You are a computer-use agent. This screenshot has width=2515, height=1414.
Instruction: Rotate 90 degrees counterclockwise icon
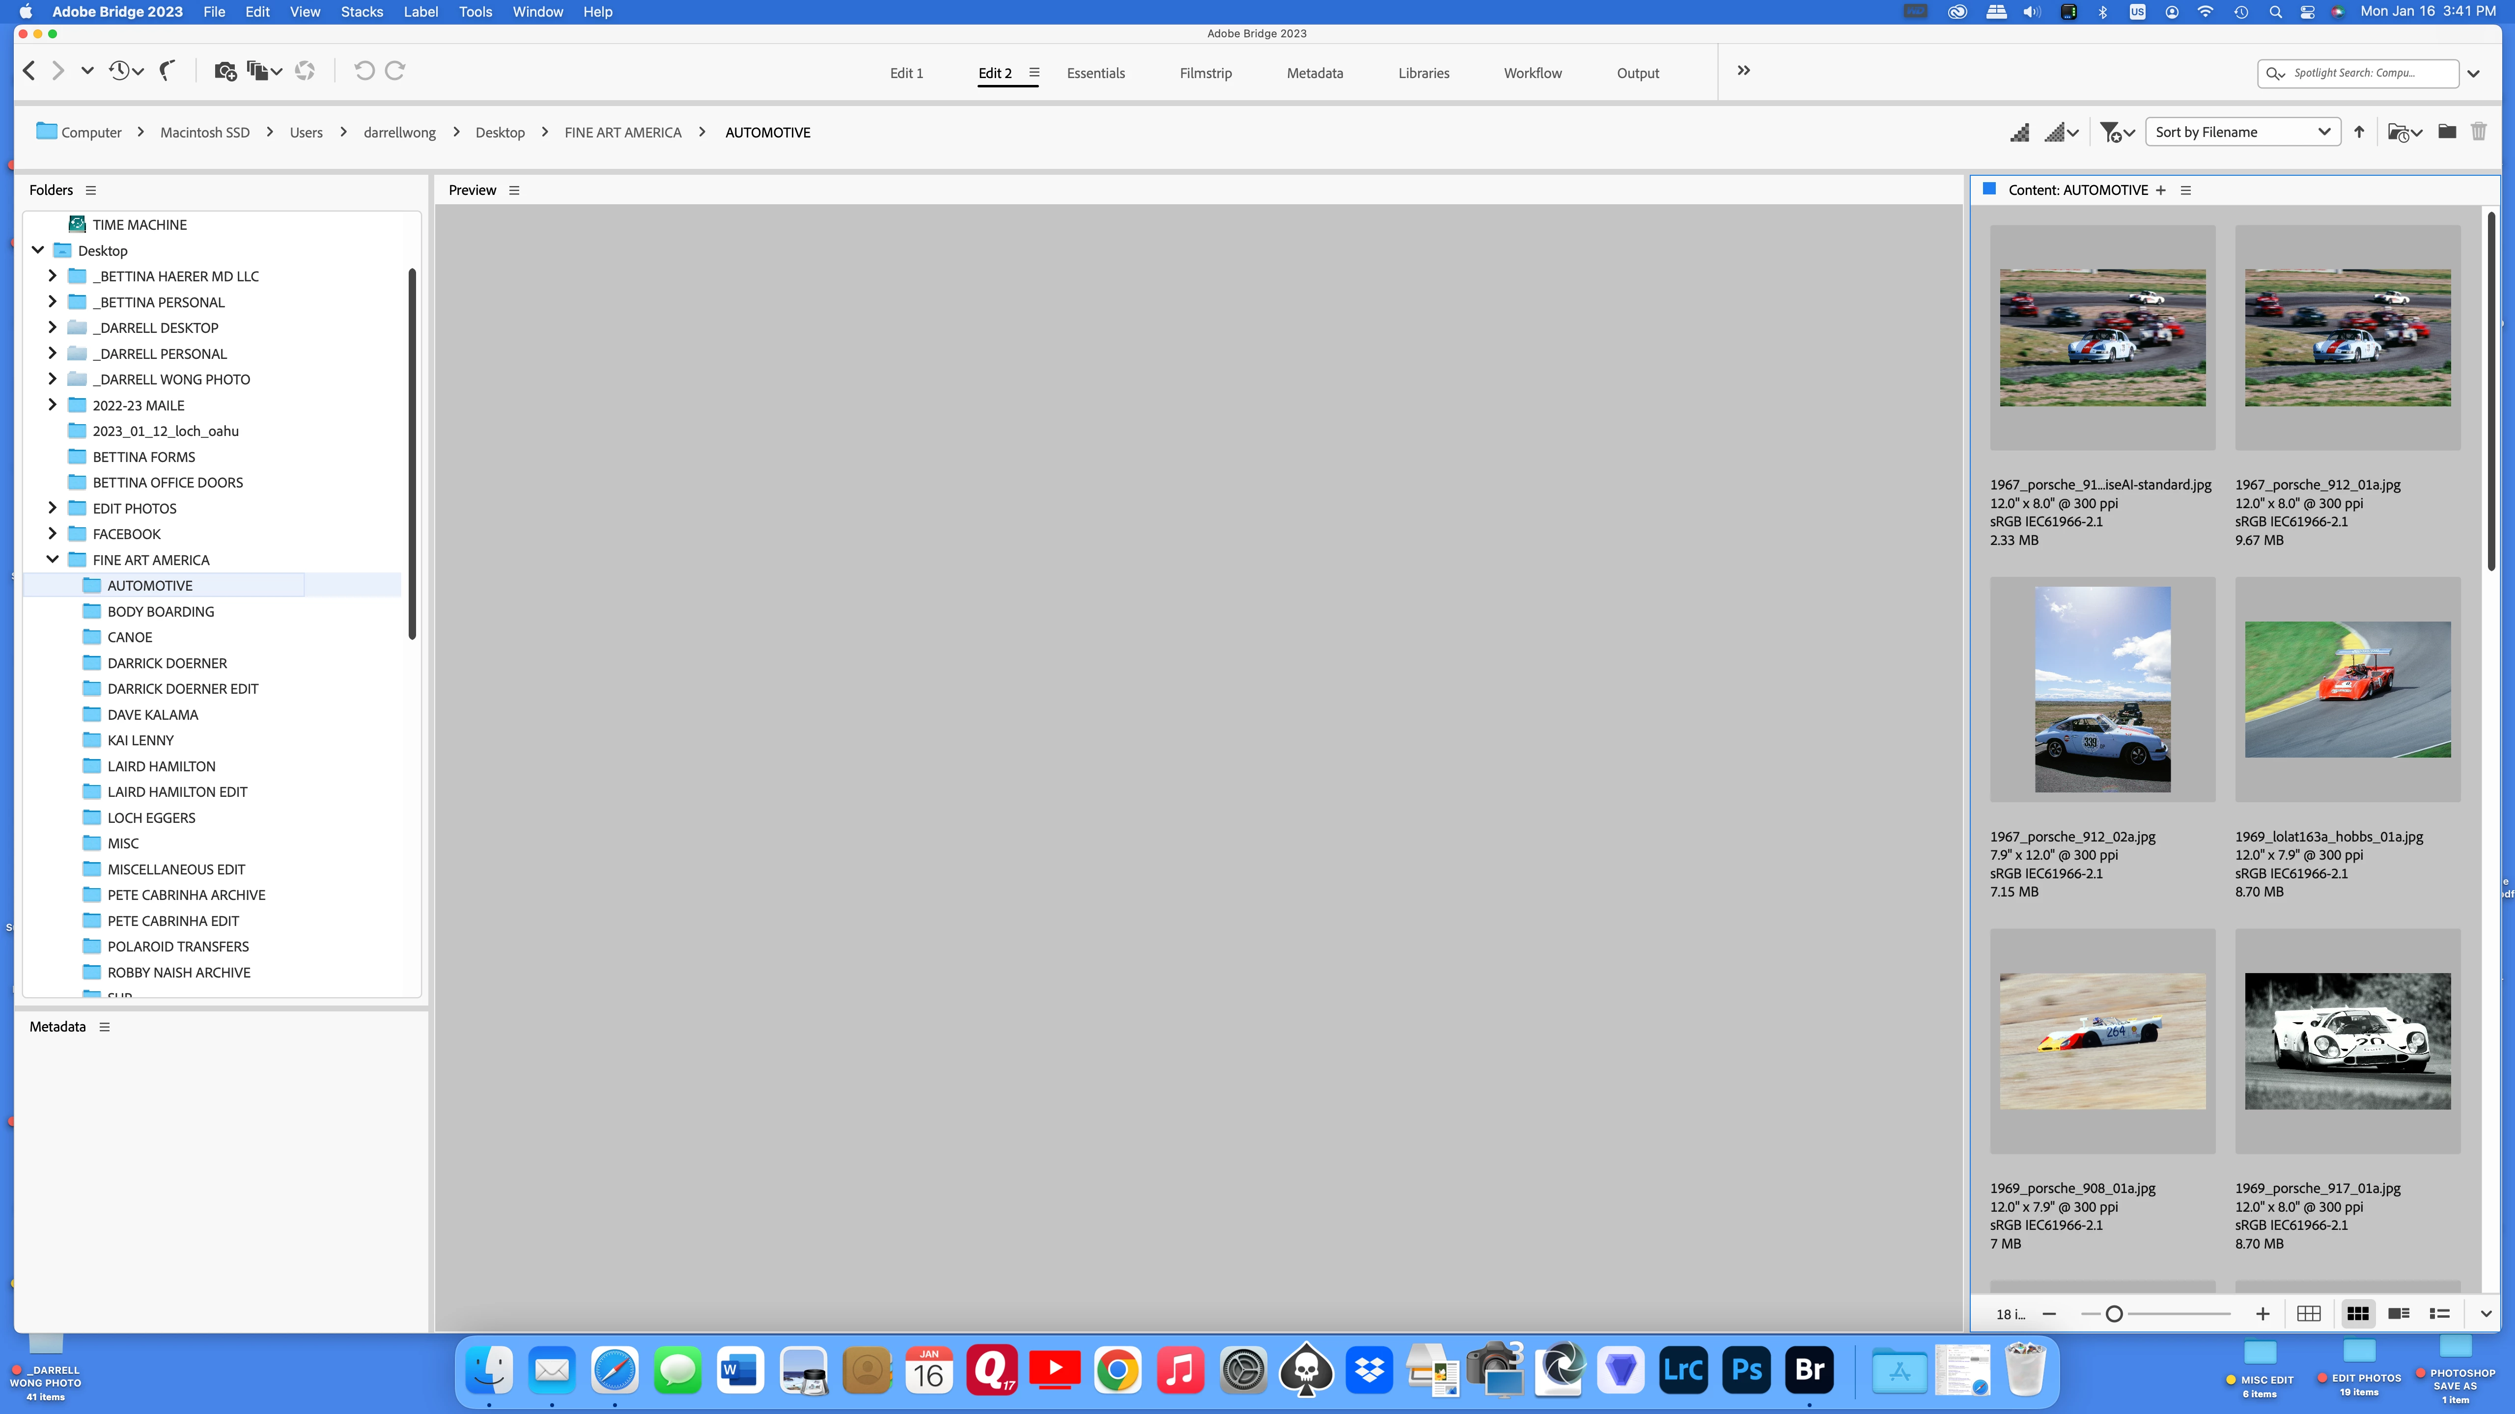click(x=363, y=71)
